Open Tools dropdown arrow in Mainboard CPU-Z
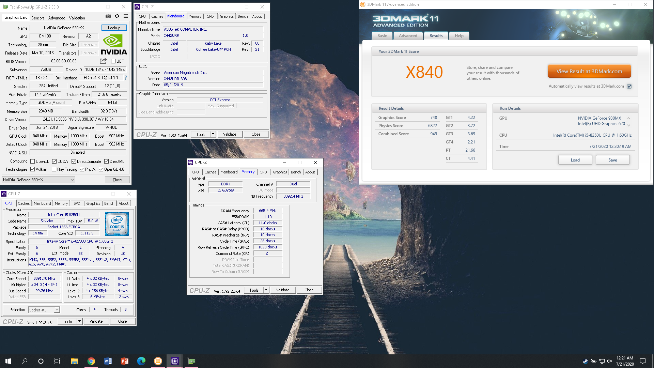654x368 pixels. pyautogui.click(x=213, y=134)
